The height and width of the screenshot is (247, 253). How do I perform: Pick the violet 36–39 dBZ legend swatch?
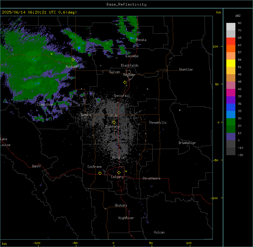point(231,100)
